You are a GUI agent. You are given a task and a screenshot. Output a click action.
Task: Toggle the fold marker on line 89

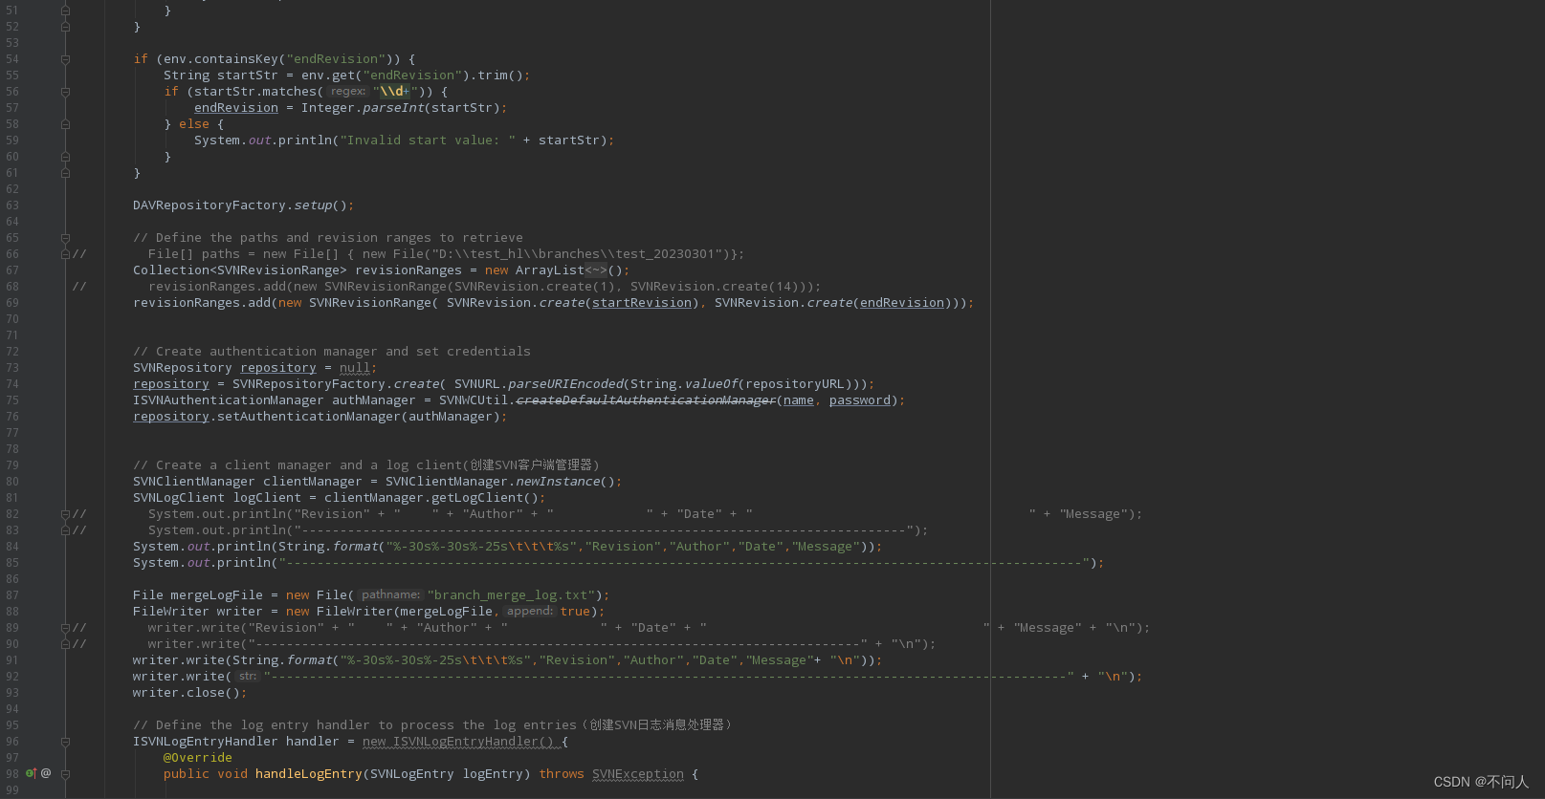[65, 628]
